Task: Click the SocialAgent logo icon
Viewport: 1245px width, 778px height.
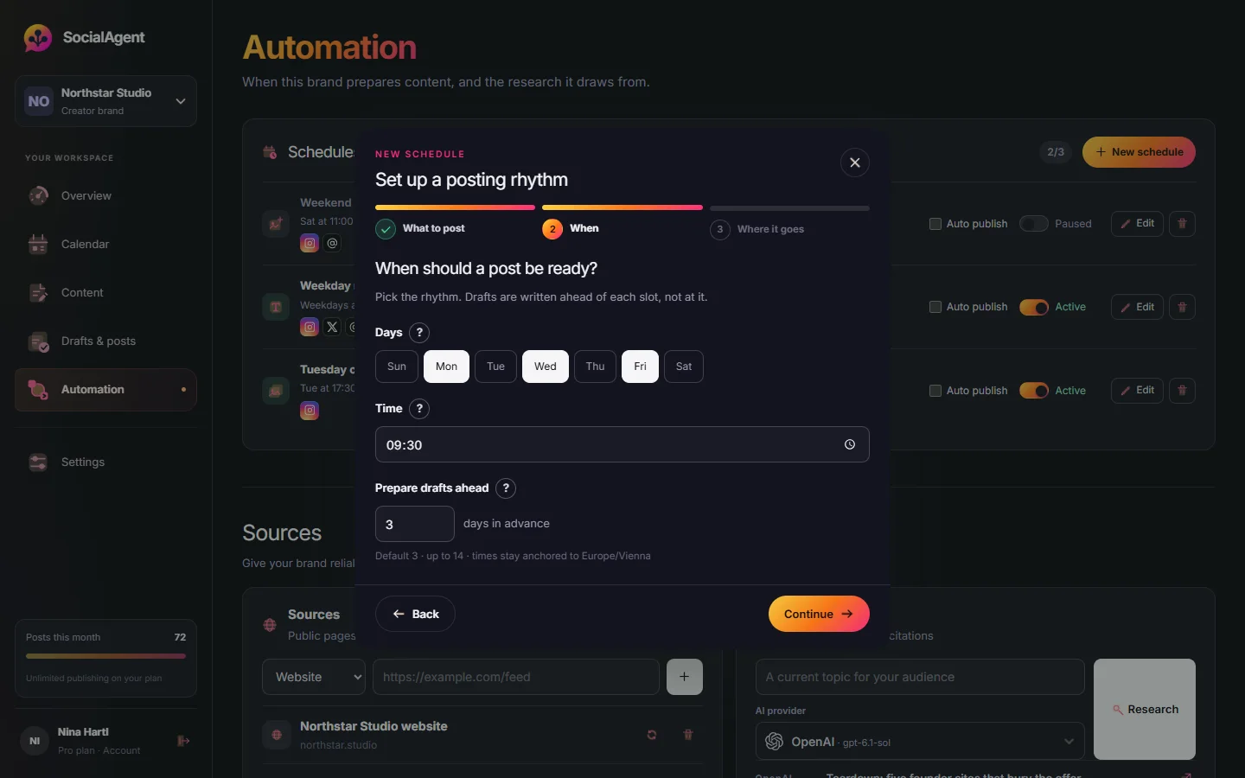Action: [x=38, y=37]
